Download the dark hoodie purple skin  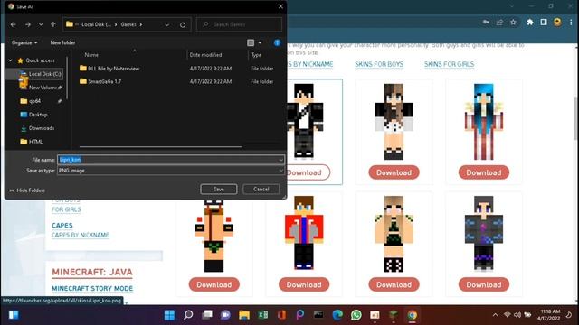tap(484, 284)
